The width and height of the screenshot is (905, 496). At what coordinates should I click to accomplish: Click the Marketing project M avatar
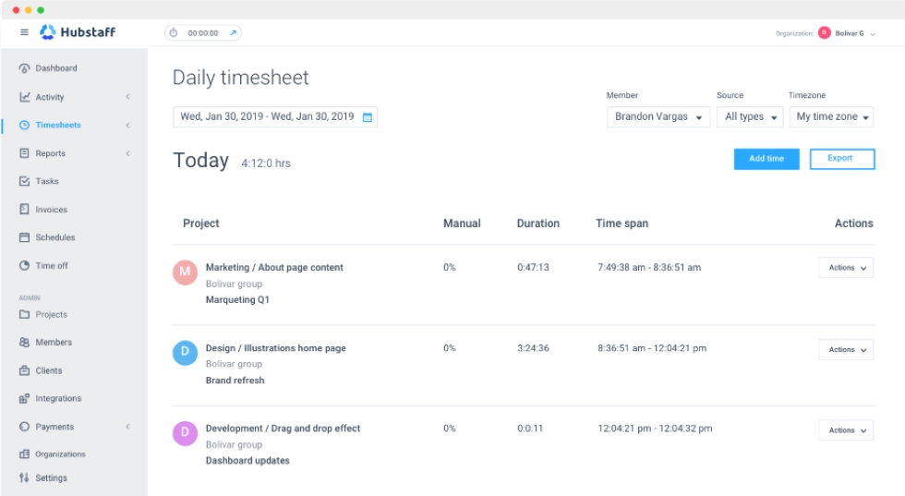point(185,272)
